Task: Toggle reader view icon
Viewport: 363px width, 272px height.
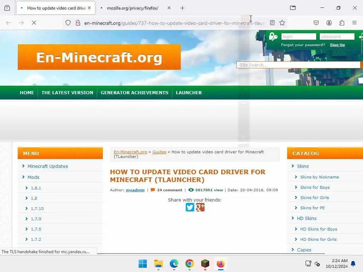Action: click(x=272, y=23)
